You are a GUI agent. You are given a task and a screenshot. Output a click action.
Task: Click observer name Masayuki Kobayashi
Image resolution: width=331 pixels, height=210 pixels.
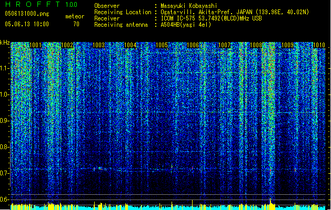coord(189,6)
